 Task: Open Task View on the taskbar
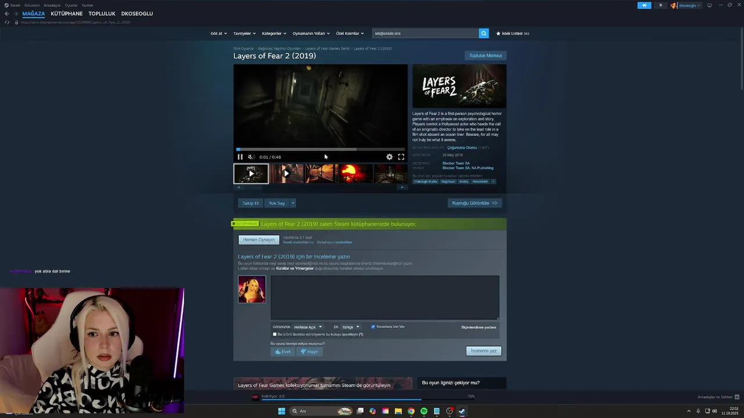(360, 411)
